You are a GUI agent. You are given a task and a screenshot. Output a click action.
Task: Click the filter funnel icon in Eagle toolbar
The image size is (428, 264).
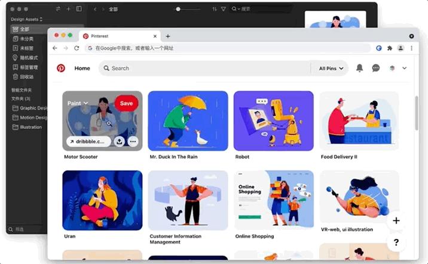click(x=224, y=9)
